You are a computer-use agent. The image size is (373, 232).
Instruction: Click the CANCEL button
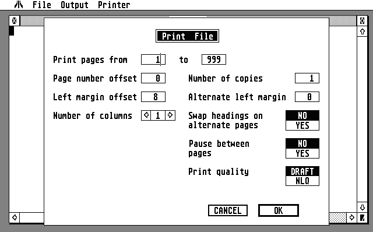click(x=228, y=210)
